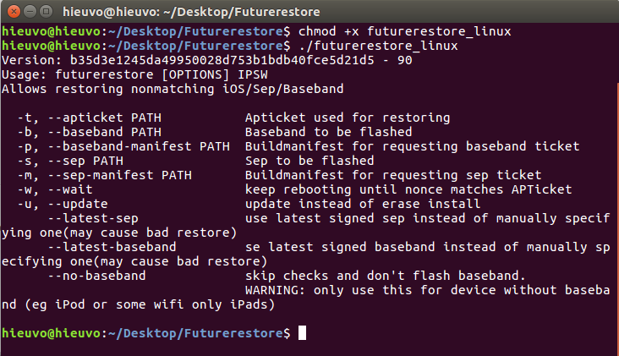619x356 pixels.
Task: Close the terminal window
Action: click(11, 10)
